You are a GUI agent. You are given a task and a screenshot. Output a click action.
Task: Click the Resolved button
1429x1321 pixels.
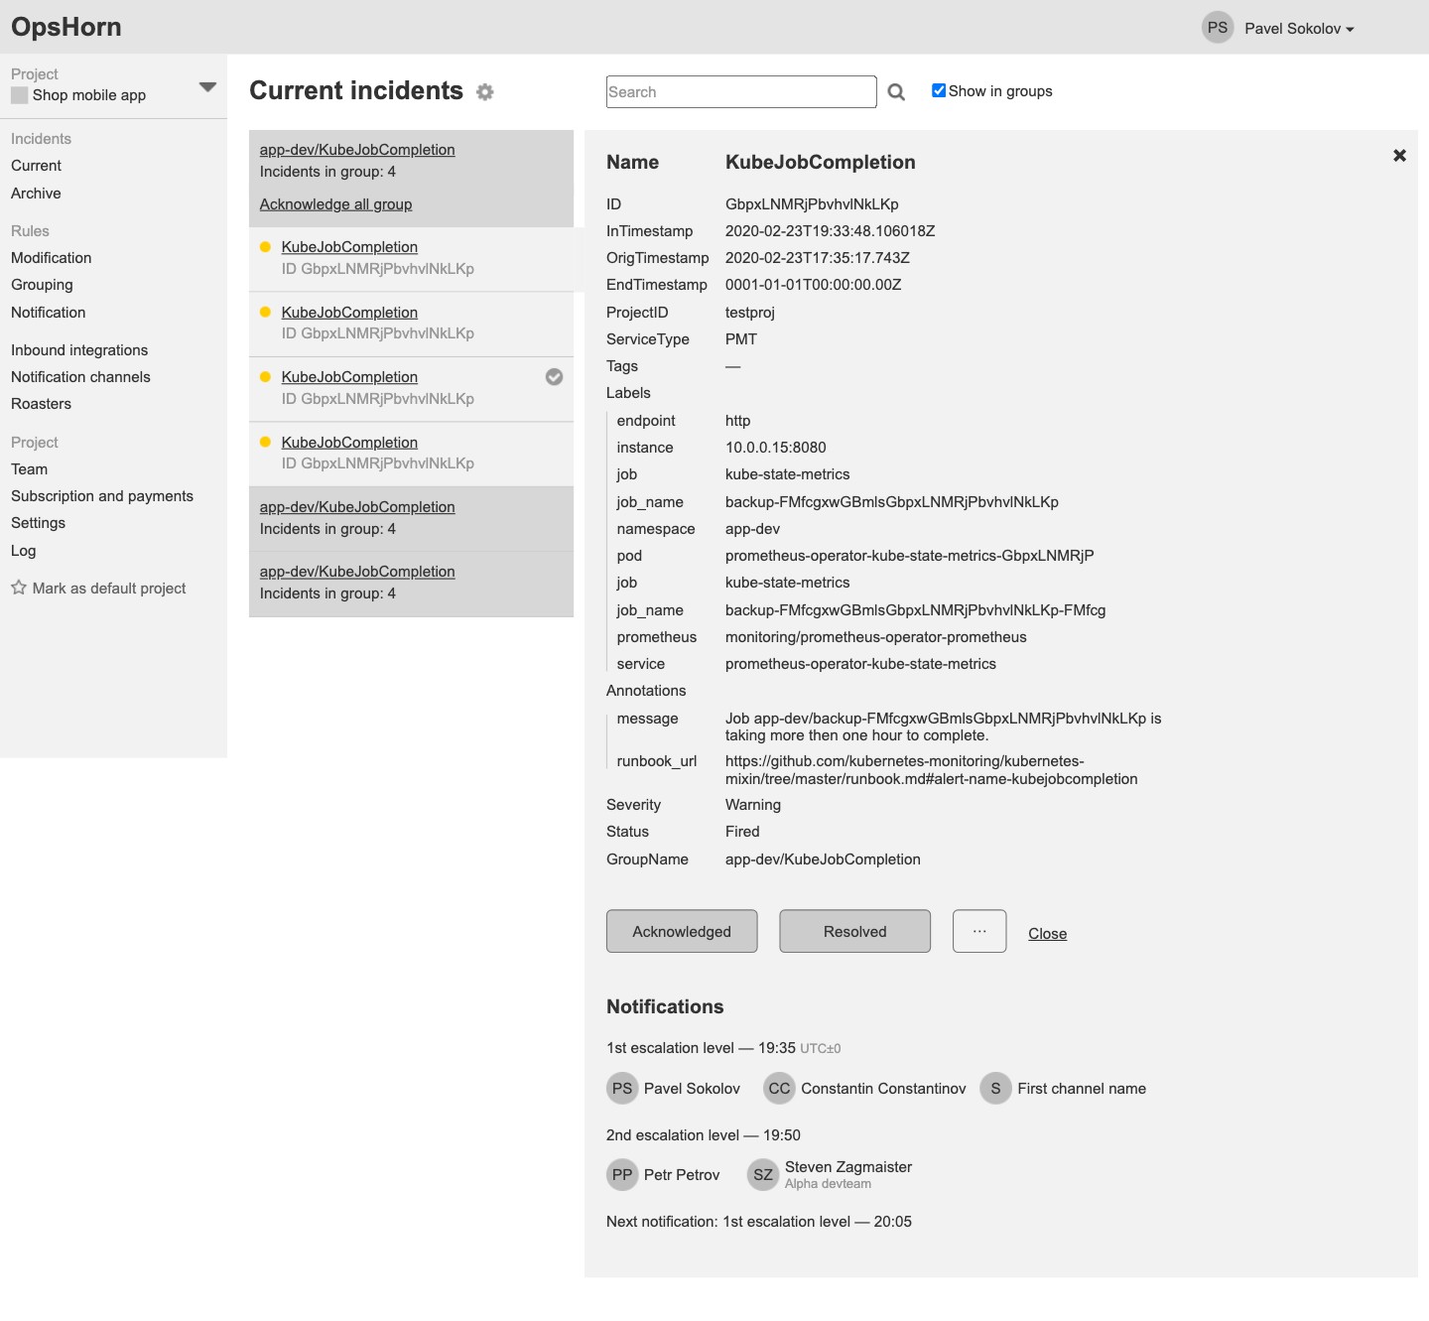(x=855, y=931)
